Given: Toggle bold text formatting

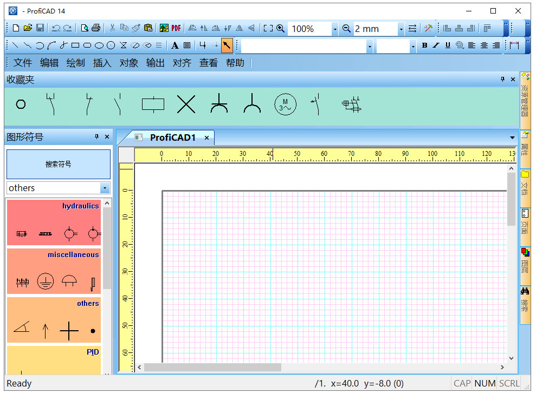Looking at the screenshot, I should (x=424, y=45).
